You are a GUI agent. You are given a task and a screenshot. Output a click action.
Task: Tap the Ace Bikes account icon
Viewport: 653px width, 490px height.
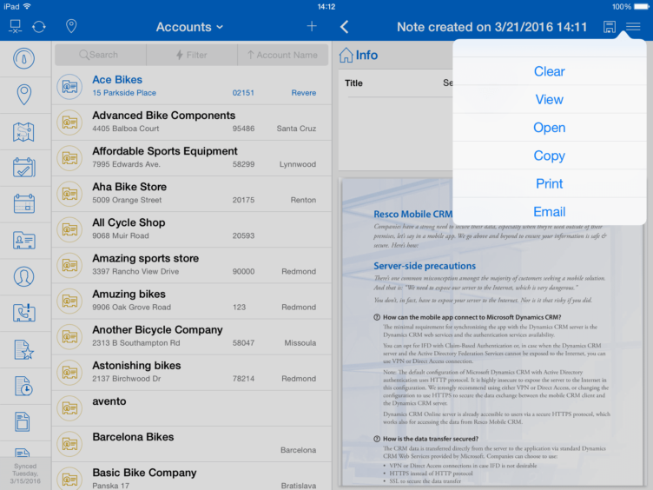[69, 87]
